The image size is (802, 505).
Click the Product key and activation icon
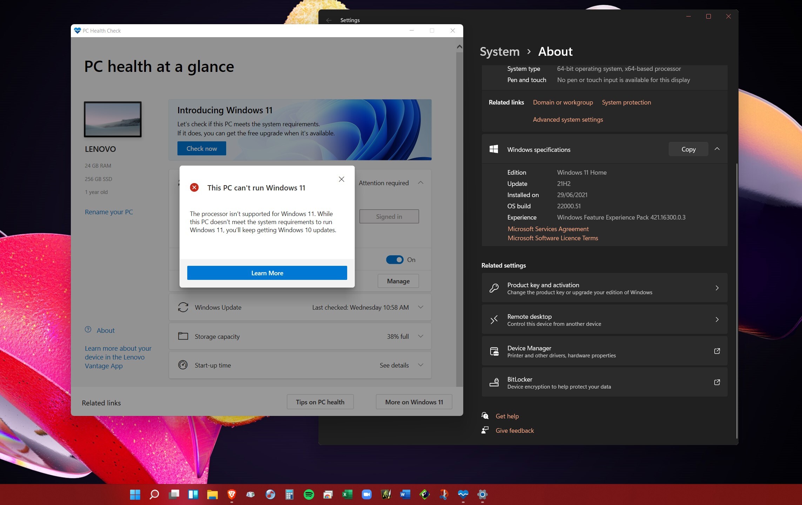tap(494, 288)
